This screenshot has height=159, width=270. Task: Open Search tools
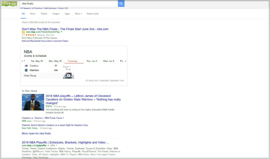[92, 14]
